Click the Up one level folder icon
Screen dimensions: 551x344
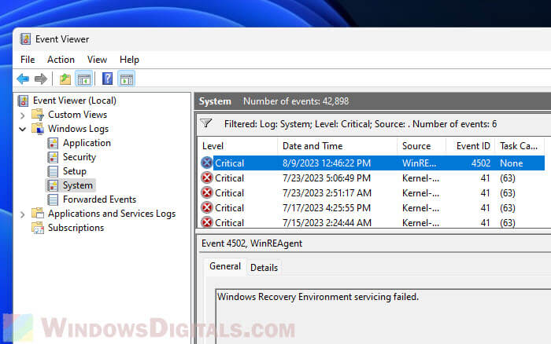click(65, 79)
